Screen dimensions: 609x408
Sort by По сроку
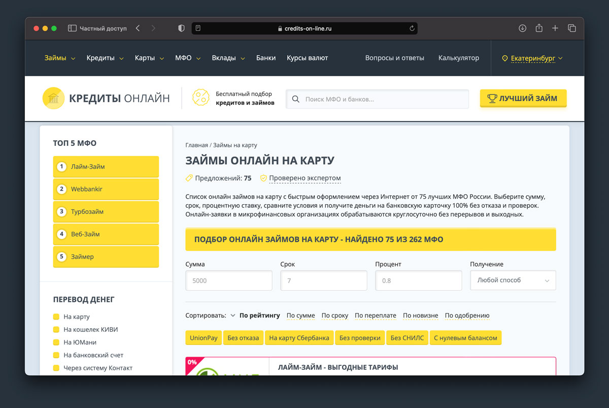click(x=335, y=316)
